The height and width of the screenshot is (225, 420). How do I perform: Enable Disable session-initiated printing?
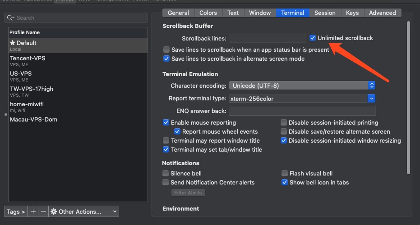(x=284, y=122)
